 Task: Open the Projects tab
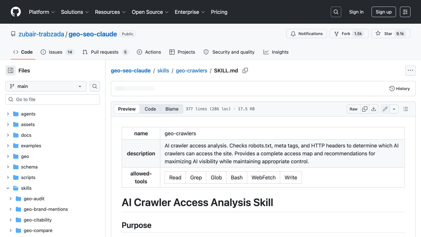tap(182, 52)
